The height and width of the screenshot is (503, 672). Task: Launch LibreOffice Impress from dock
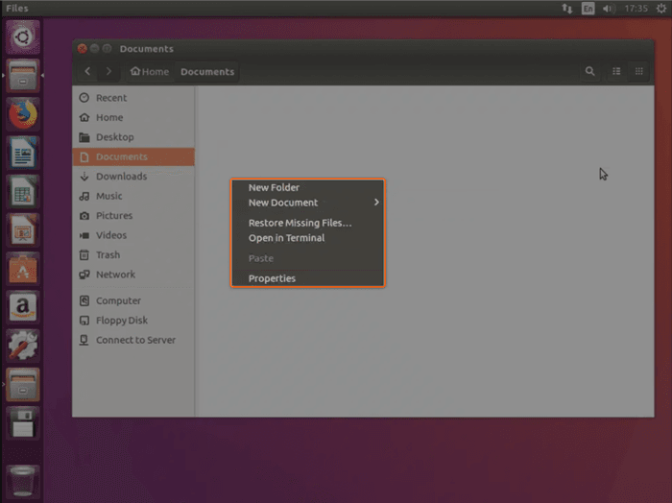point(23,230)
